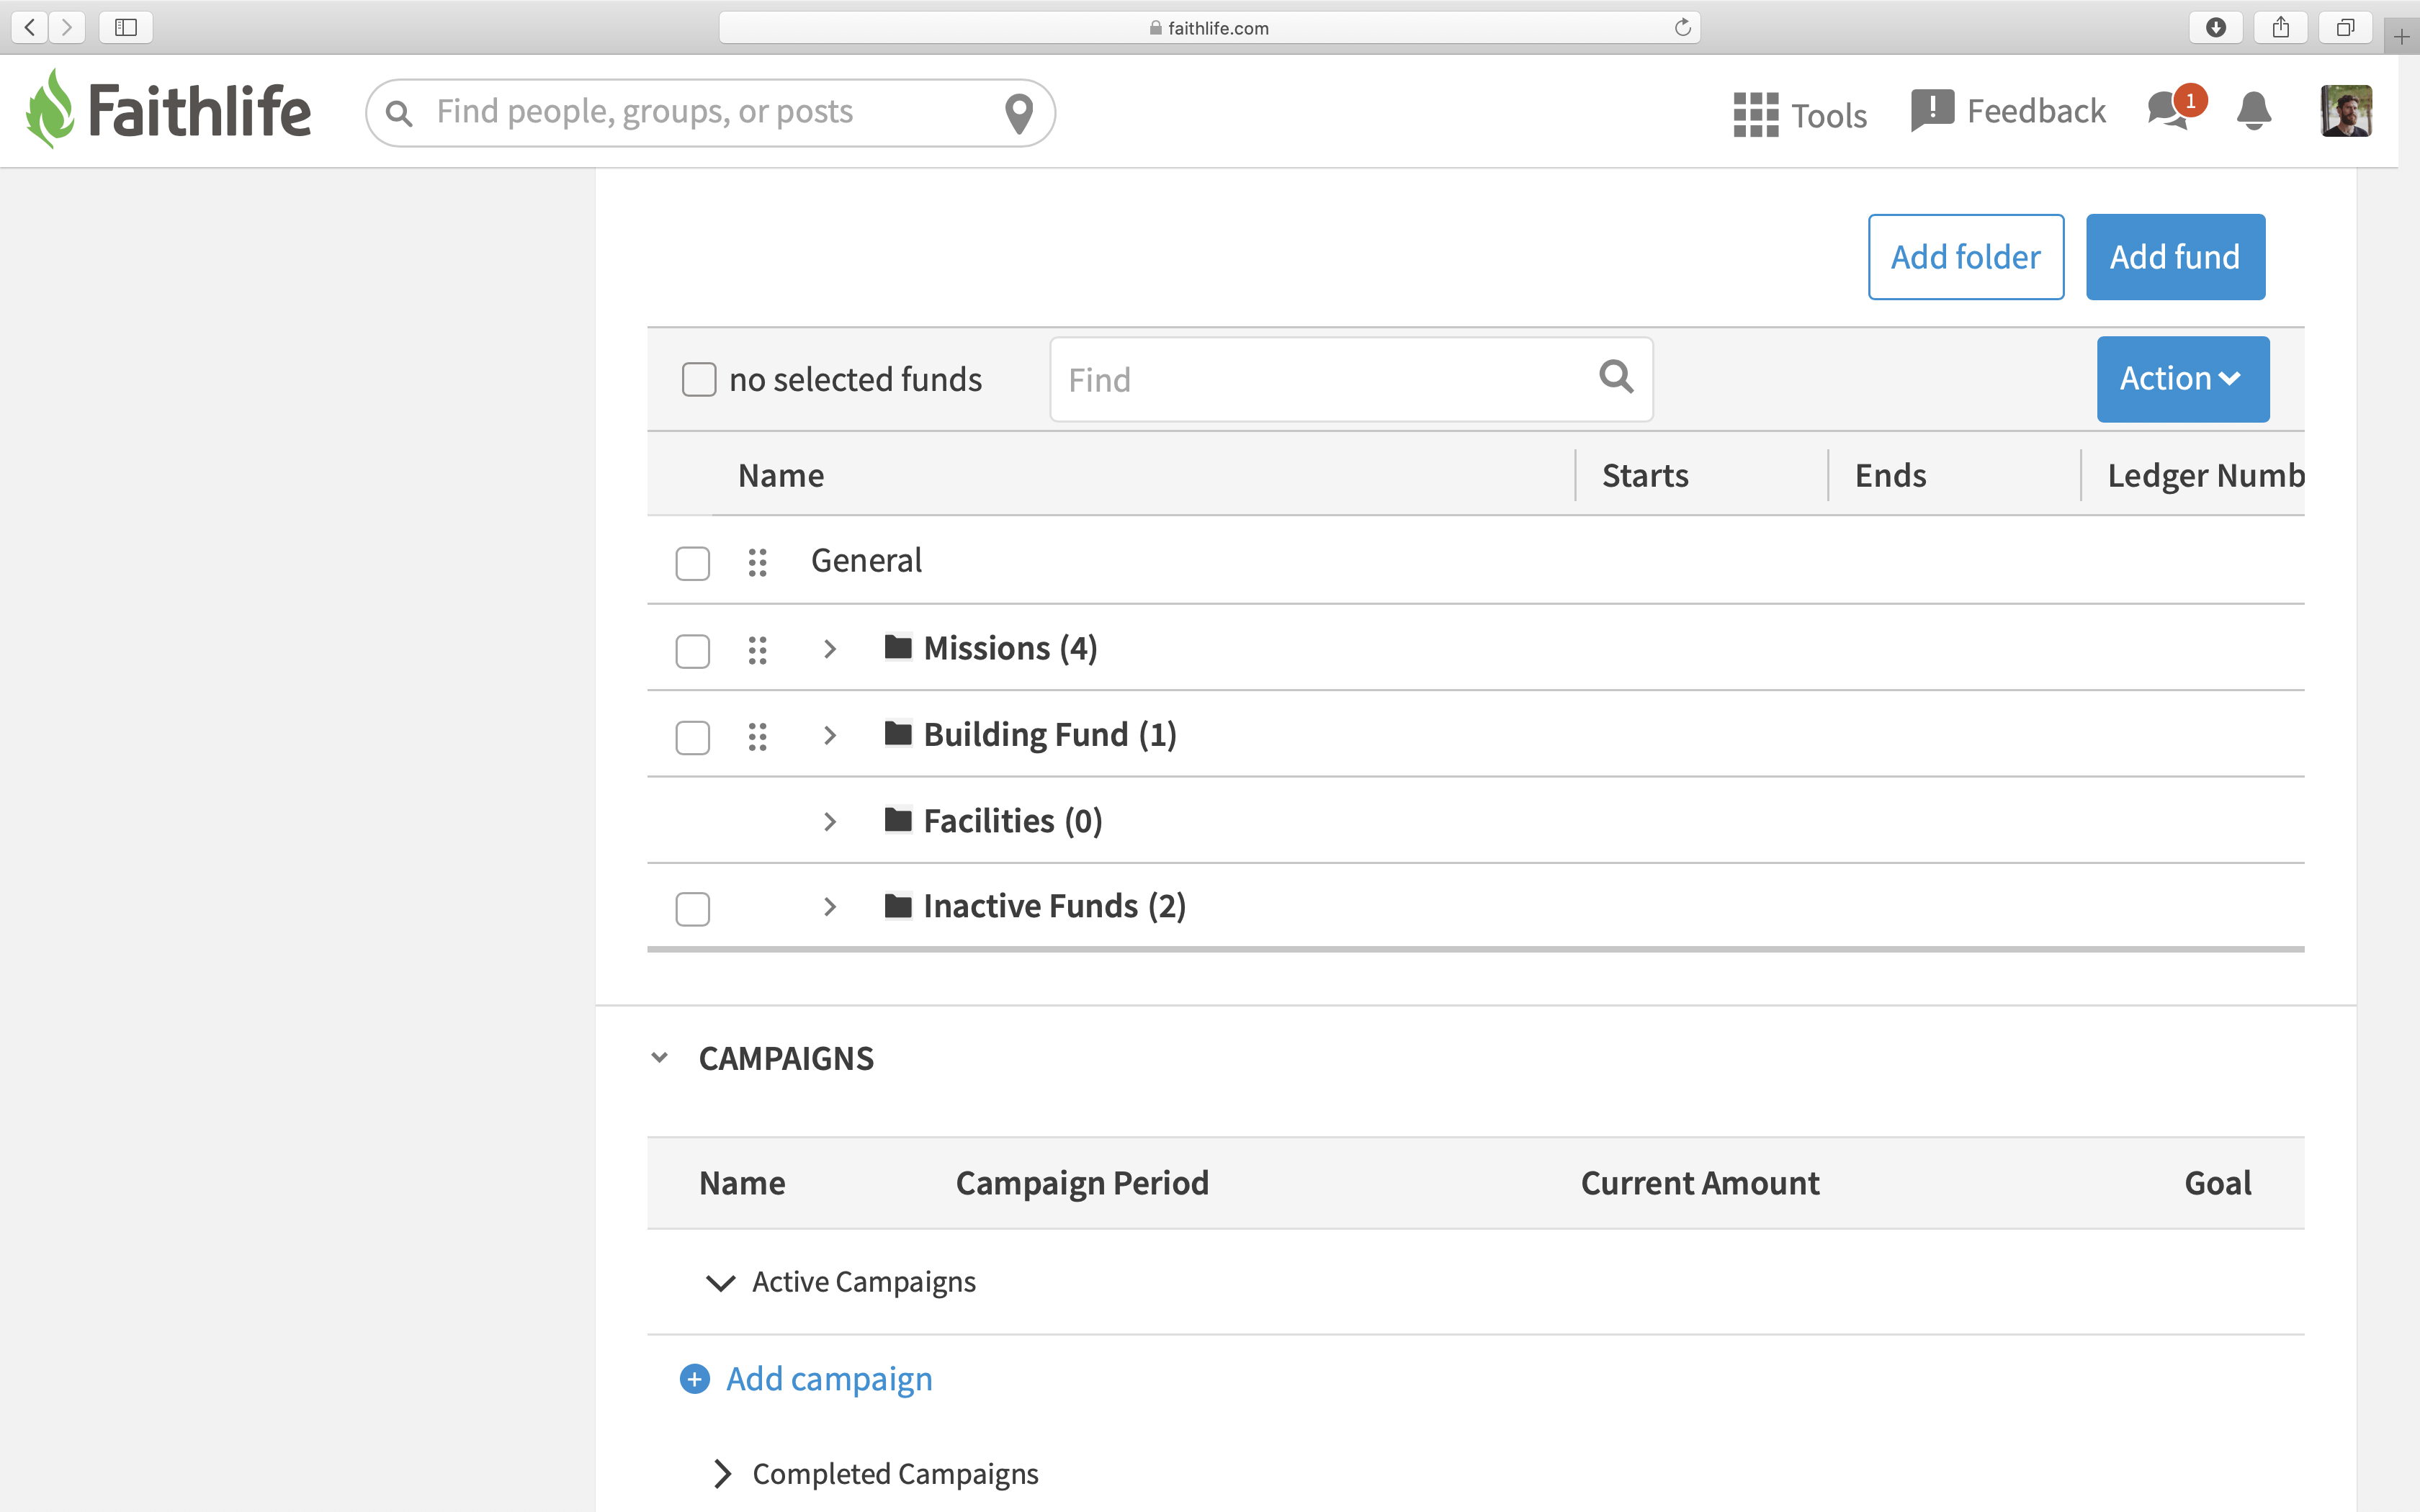Check the General fund checkbox
The height and width of the screenshot is (1512, 2420).
click(x=692, y=563)
